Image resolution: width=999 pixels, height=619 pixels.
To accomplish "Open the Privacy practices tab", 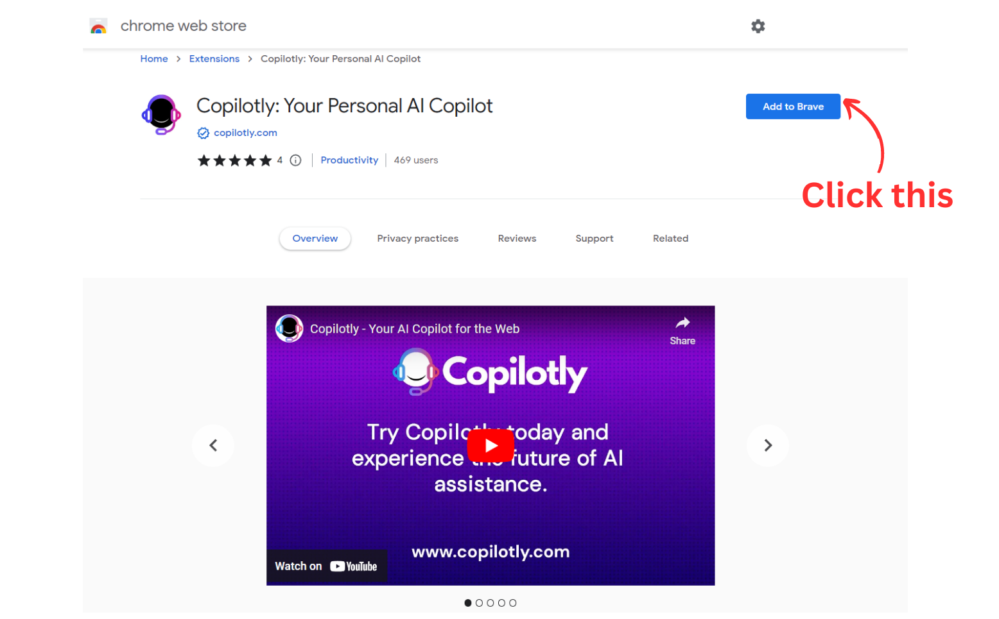I will coord(417,239).
